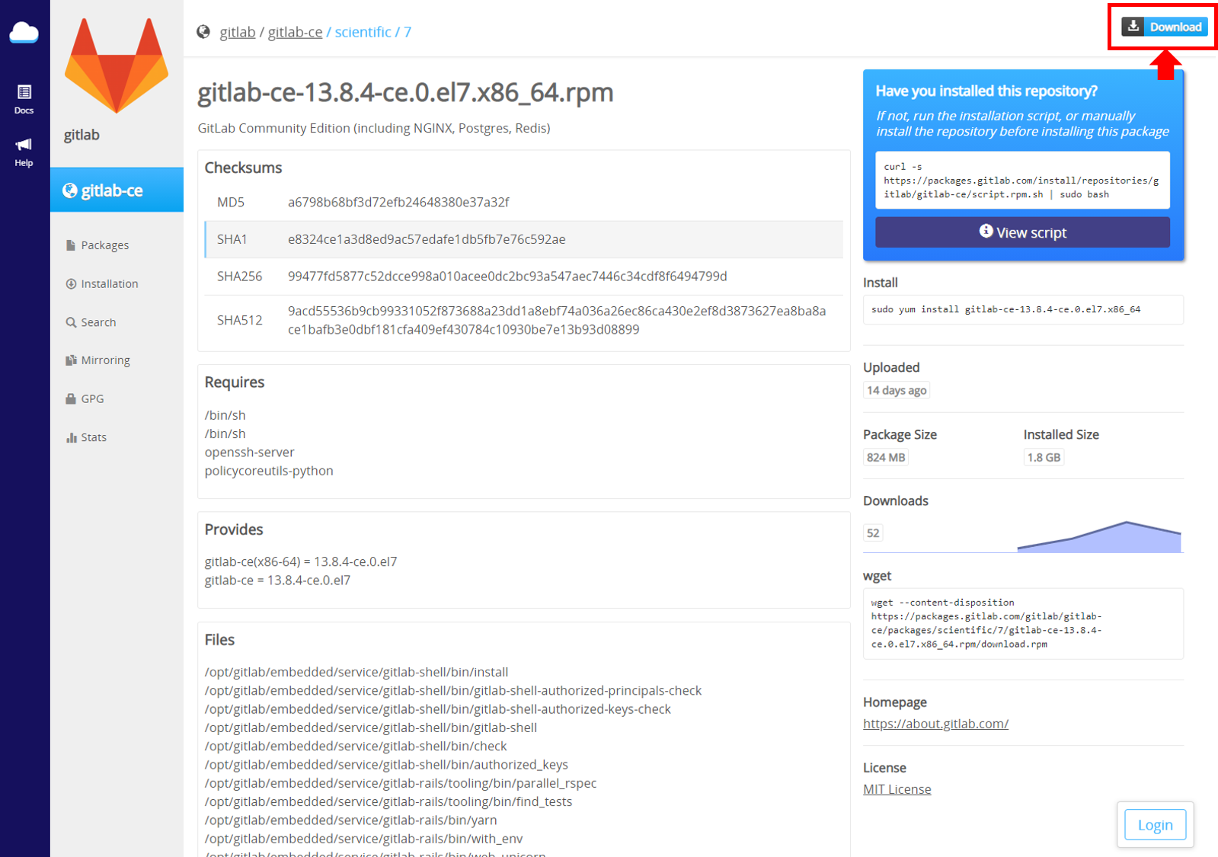Click the 824 MB package size badge

pos(886,458)
